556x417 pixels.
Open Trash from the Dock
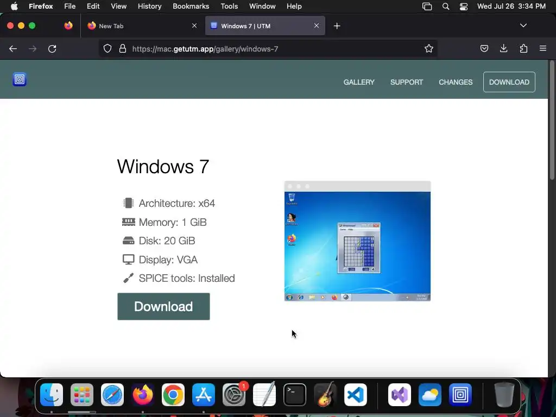504,395
